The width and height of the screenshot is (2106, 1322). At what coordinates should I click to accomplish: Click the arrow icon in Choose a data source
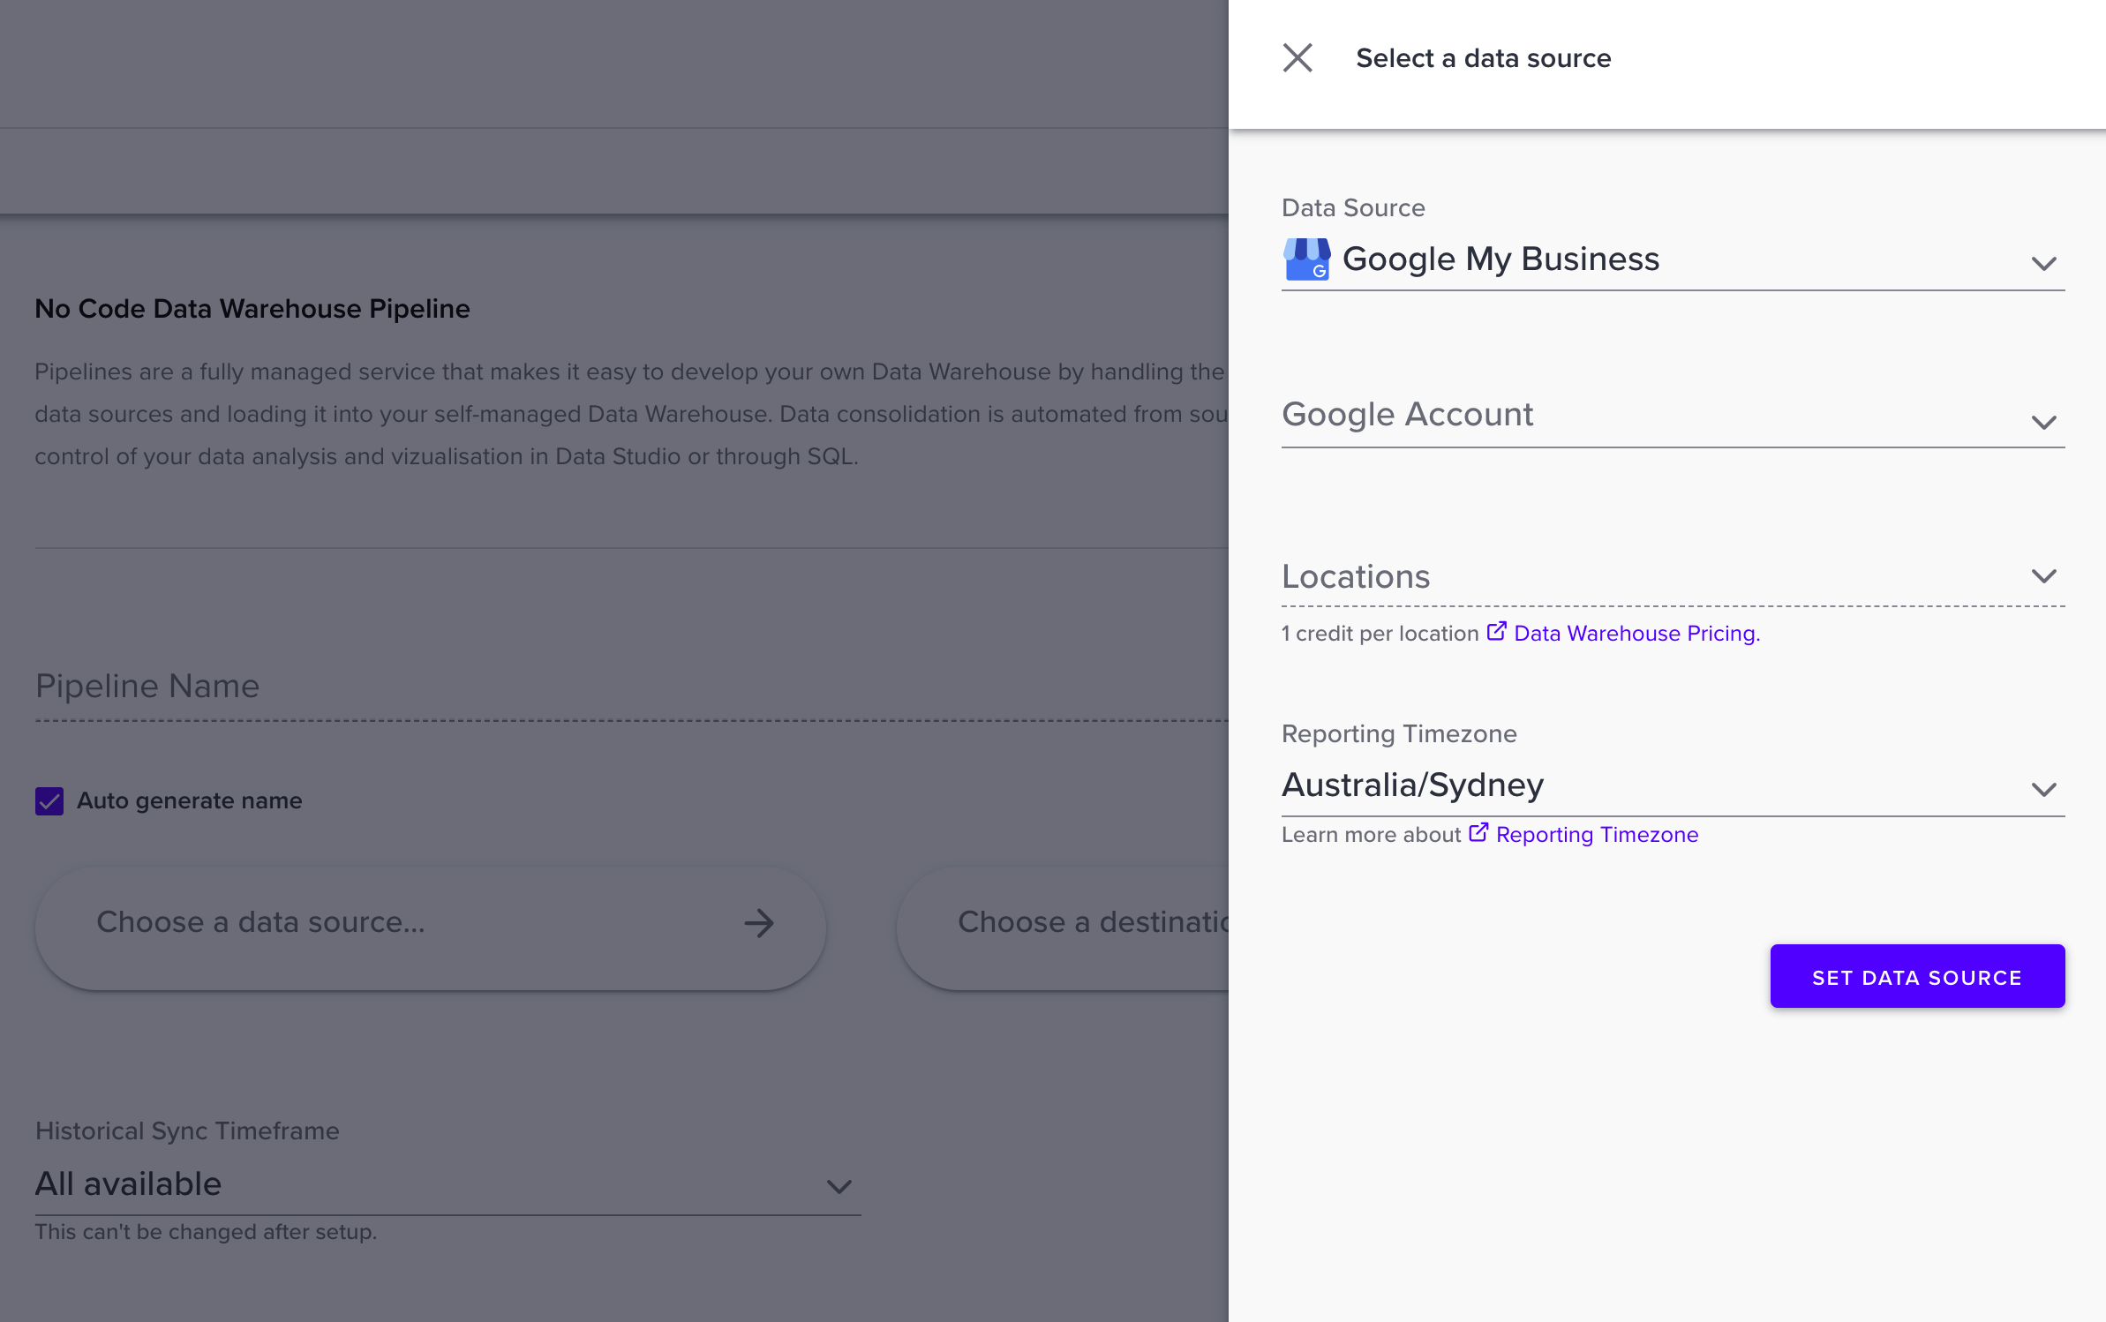pyautogui.click(x=758, y=924)
